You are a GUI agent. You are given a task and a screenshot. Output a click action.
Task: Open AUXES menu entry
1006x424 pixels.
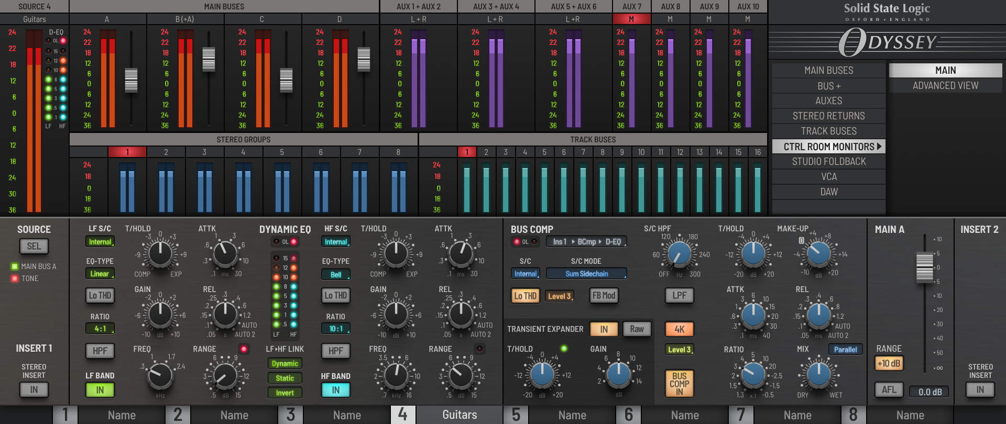point(829,101)
